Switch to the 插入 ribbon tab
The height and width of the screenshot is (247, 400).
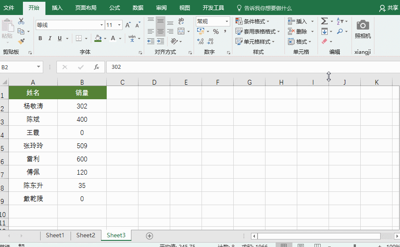click(57, 7)
